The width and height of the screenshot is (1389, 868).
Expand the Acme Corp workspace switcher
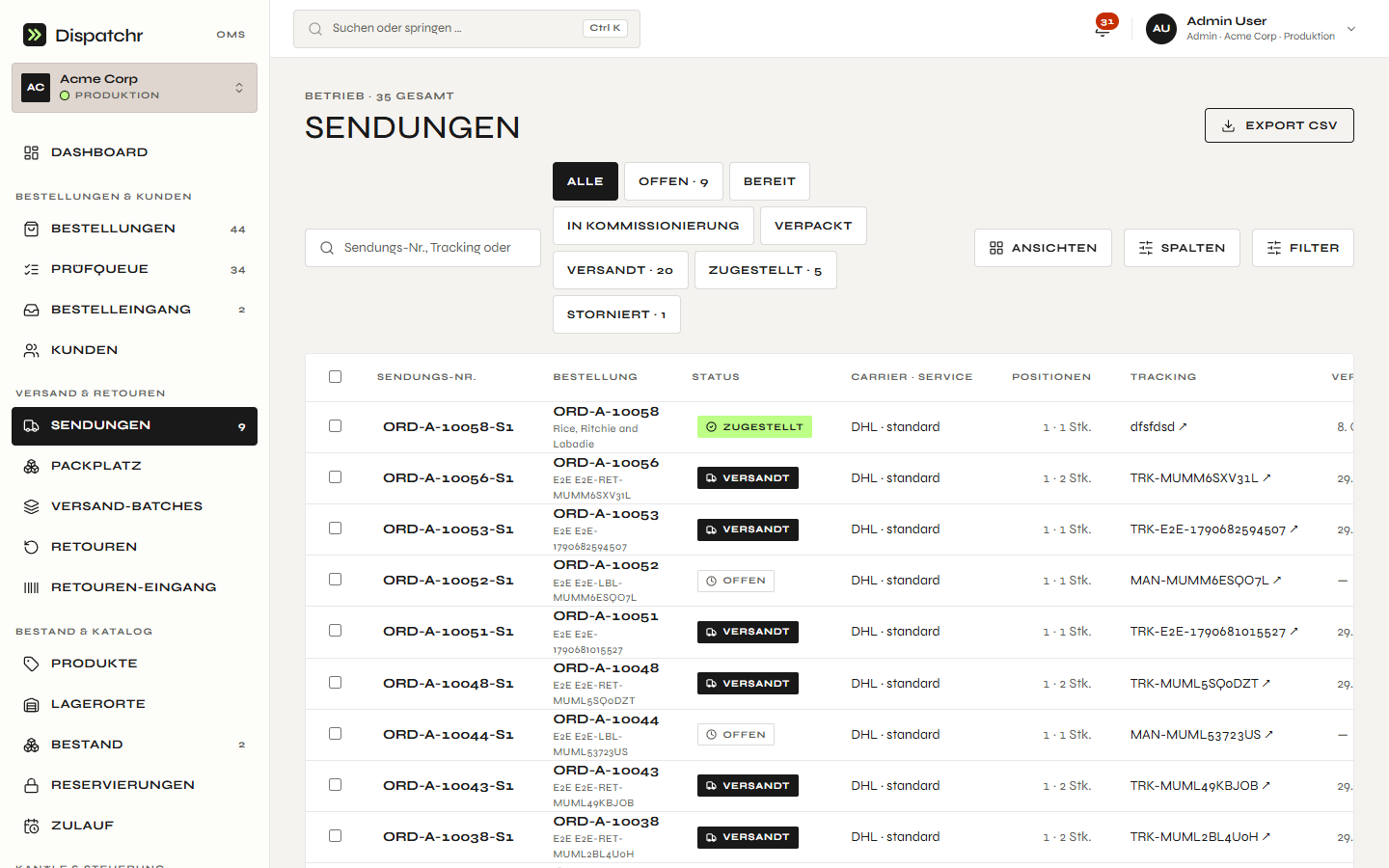[x=134, y=88]
